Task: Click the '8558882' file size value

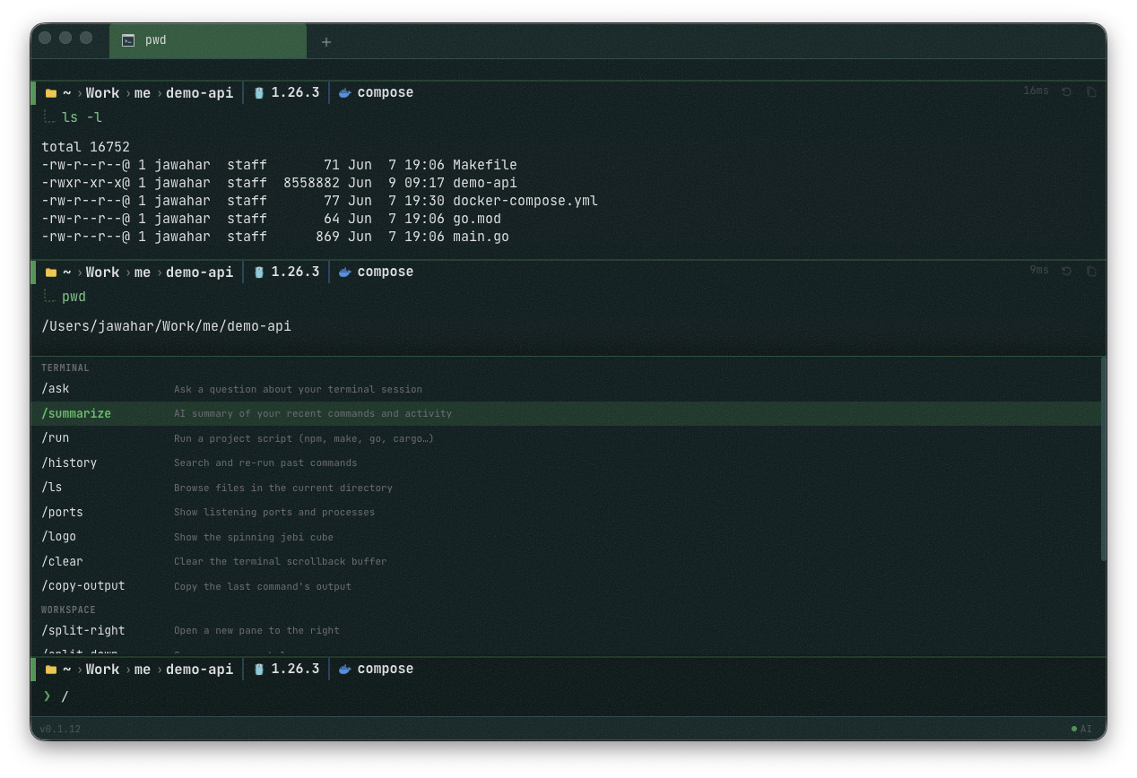Action: click(312, 183)
